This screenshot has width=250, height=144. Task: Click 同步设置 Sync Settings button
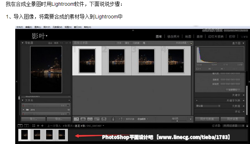point(233,119)
